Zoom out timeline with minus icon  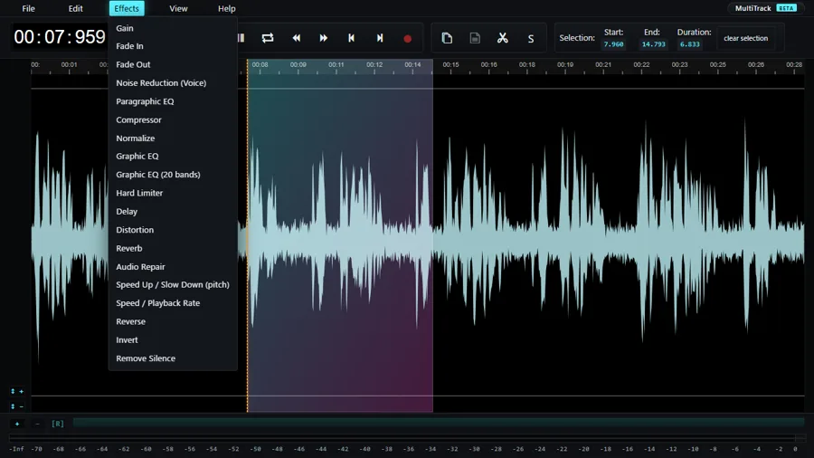point(37,424)
